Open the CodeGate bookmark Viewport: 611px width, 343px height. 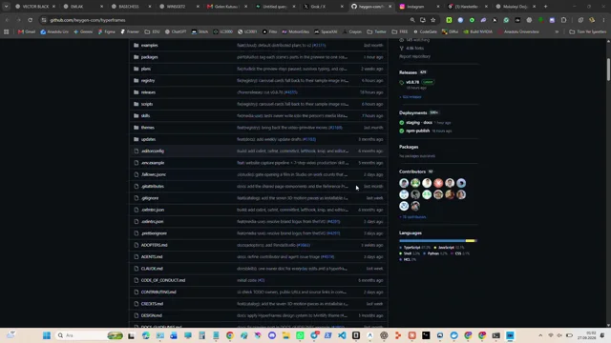tap(425, 31)
